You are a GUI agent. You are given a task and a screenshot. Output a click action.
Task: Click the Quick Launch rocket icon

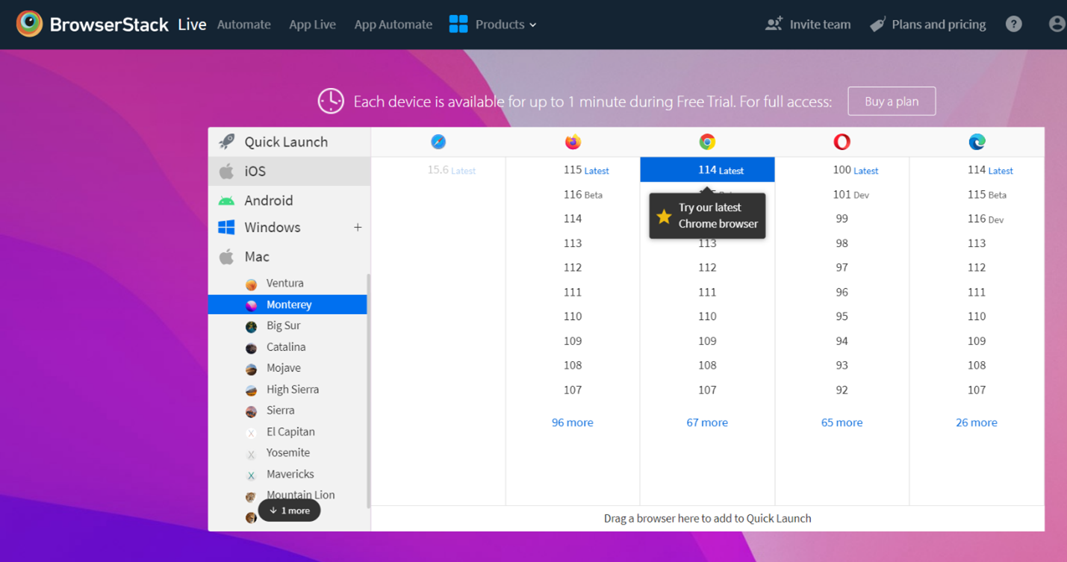[226, 141]
